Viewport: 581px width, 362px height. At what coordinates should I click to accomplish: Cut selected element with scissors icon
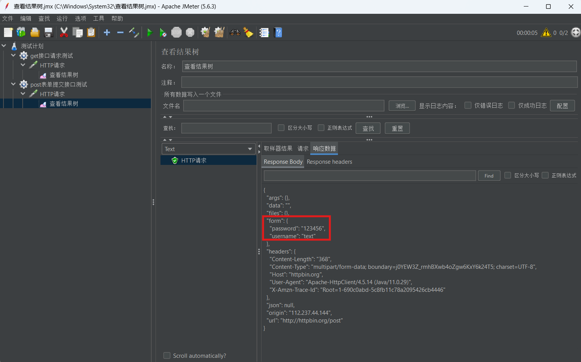64,33
